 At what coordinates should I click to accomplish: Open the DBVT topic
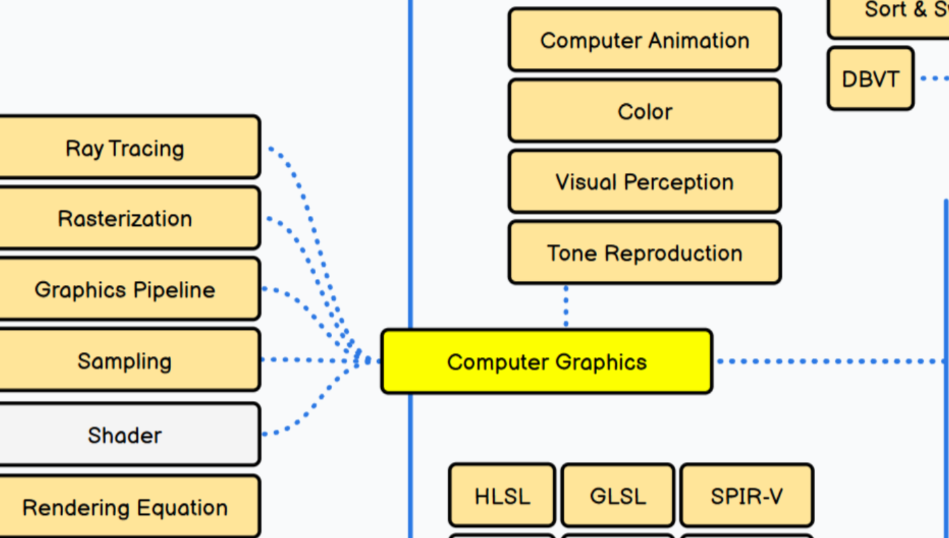[870, 79]
